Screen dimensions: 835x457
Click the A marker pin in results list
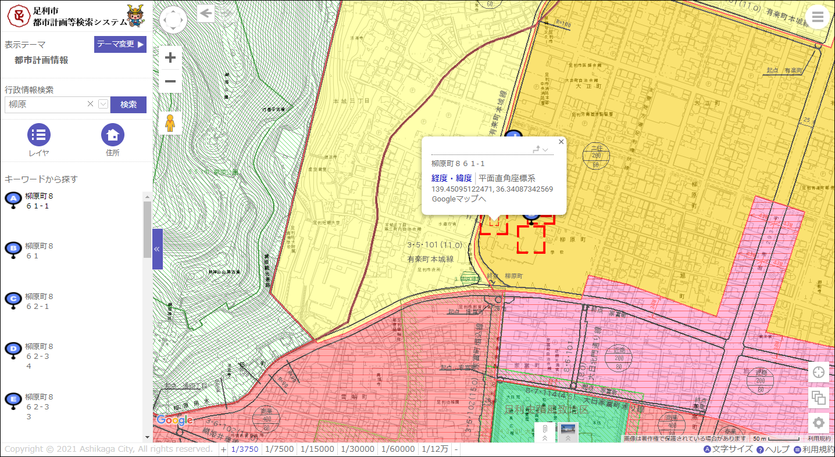coord(13,200)
